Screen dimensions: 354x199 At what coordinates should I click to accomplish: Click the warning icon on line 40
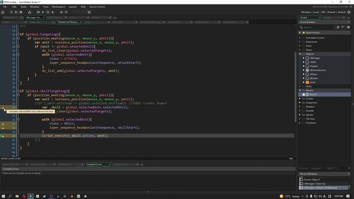3,136
